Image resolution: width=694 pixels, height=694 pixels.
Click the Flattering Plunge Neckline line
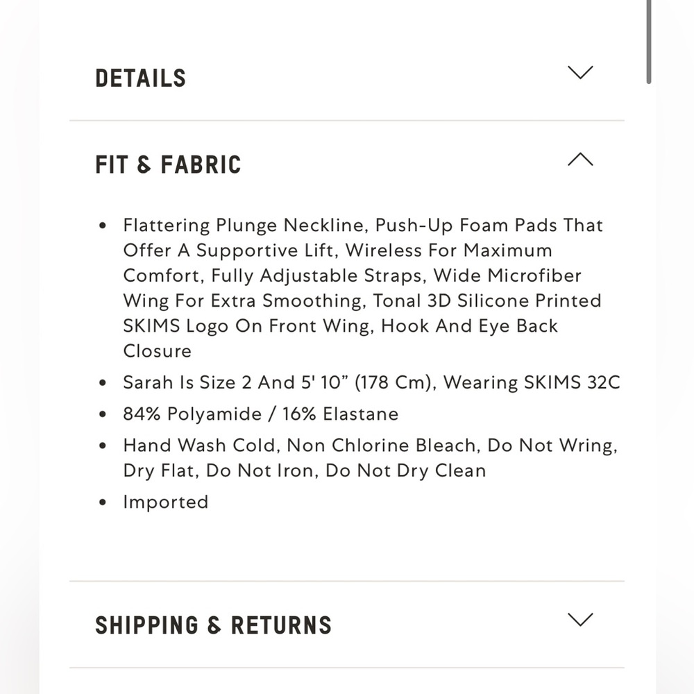point(363,226)
